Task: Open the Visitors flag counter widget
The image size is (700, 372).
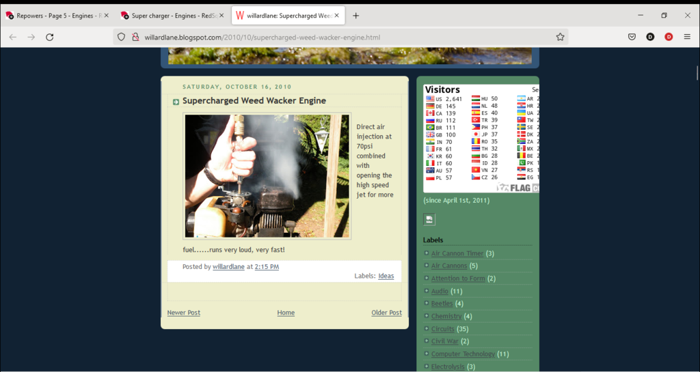Action: (481, 139)
